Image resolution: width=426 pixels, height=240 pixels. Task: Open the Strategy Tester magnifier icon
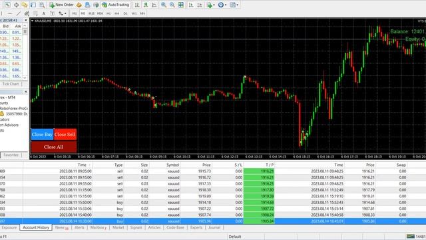tap(41, 5)
